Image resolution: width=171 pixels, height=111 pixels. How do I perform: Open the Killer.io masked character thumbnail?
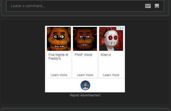pyautogui.click(x=111, y=39)
